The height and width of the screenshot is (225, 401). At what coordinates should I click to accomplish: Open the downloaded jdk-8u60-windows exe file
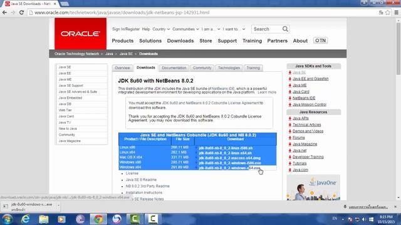29,206
